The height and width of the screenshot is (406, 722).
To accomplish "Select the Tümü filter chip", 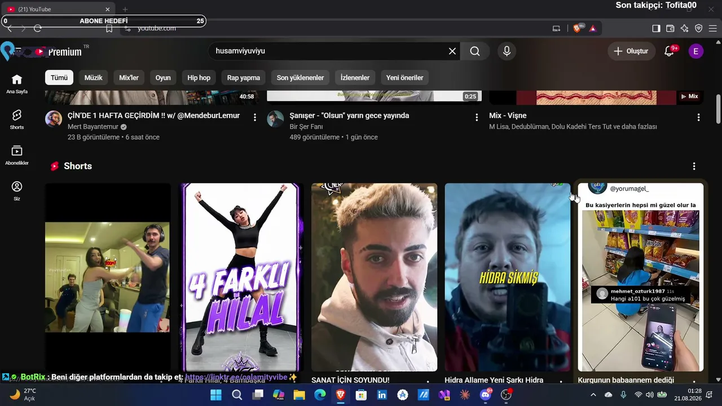I will (59, 78).
